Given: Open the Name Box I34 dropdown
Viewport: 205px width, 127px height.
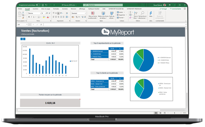Looking at the screenshot, I should point(27,25).
